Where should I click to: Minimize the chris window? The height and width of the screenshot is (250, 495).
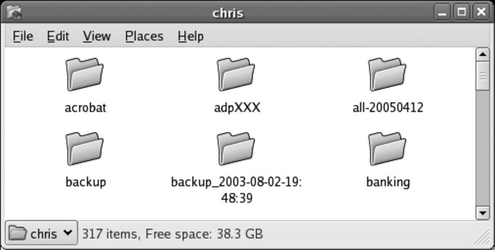(x=442, y=12)
